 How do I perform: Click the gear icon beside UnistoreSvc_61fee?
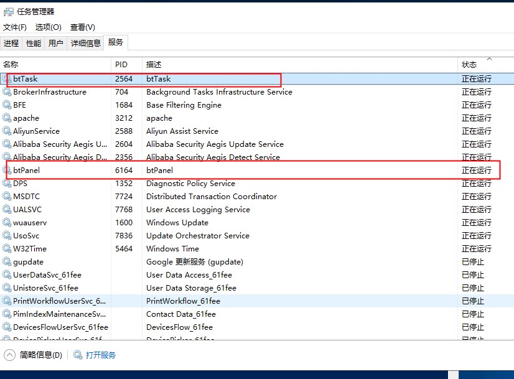pyautogui.click(x=7, y=288)
